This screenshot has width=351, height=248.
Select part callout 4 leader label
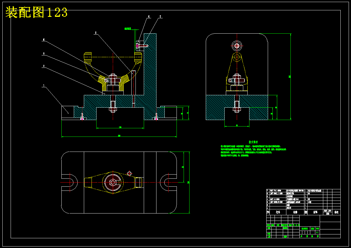(44, 40)
